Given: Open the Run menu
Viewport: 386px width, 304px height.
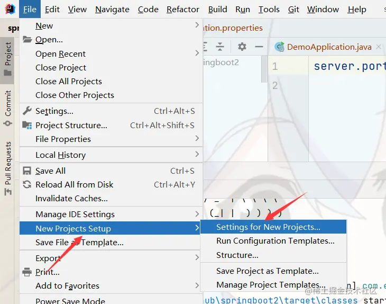Looking at the screenshot, I should (x=243, y=9).
